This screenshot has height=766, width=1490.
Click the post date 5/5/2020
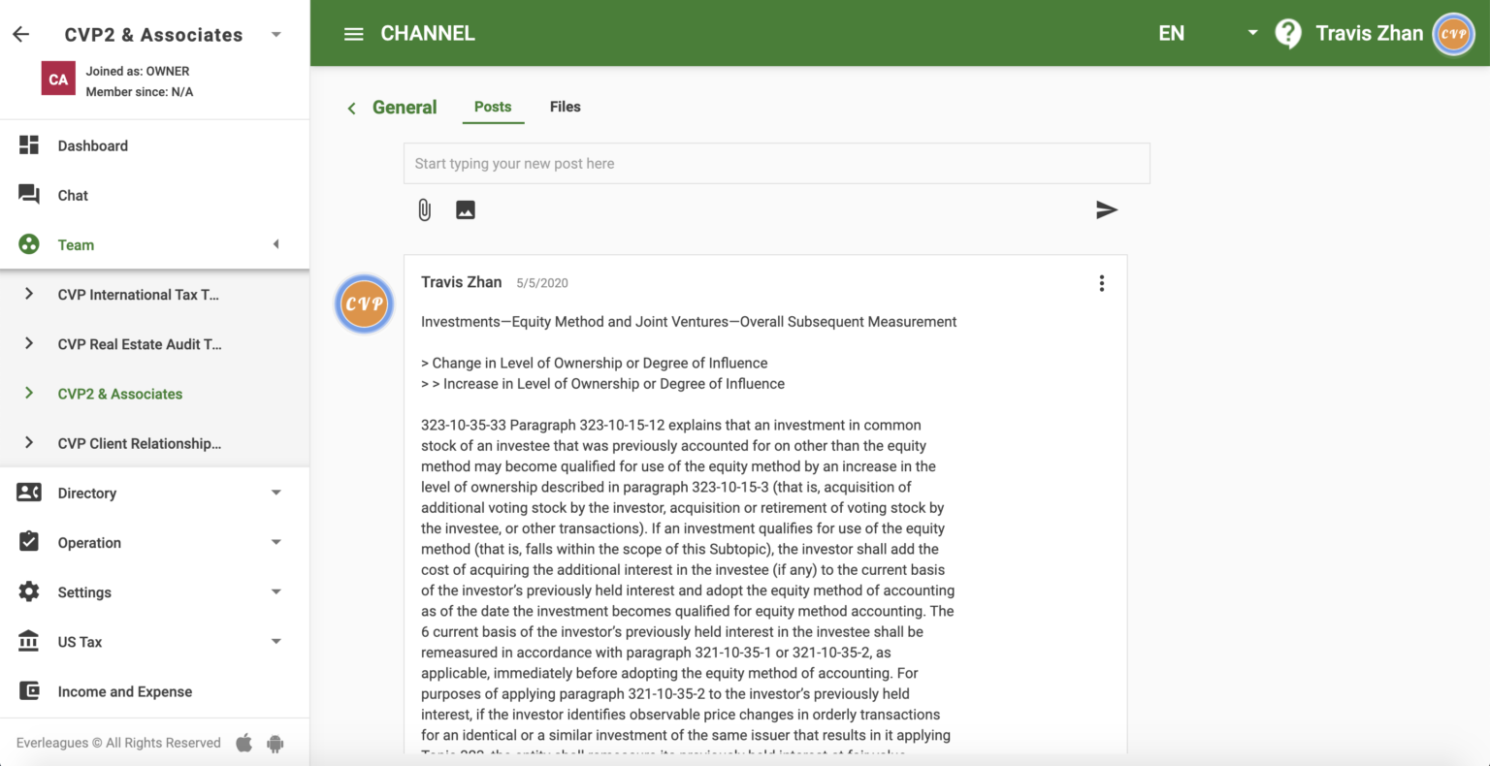click(542, 283)
